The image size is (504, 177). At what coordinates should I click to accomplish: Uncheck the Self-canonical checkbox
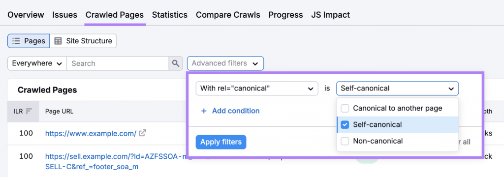pos(345,125)
